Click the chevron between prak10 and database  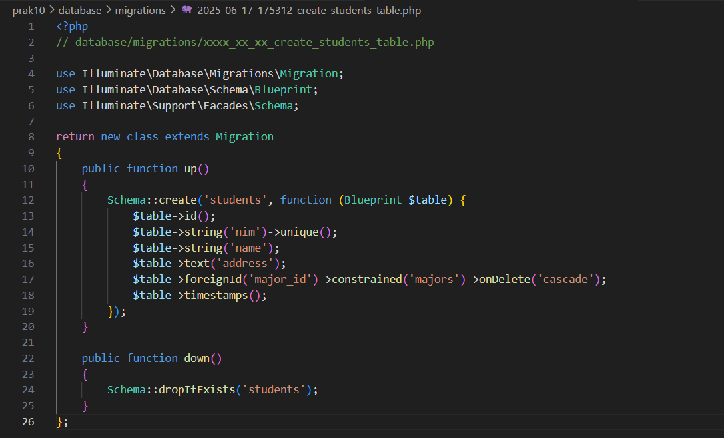[52, 10]
